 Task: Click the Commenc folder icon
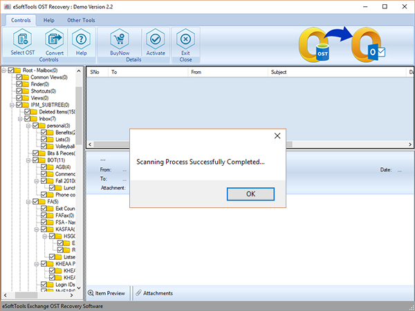pos(50,174)
